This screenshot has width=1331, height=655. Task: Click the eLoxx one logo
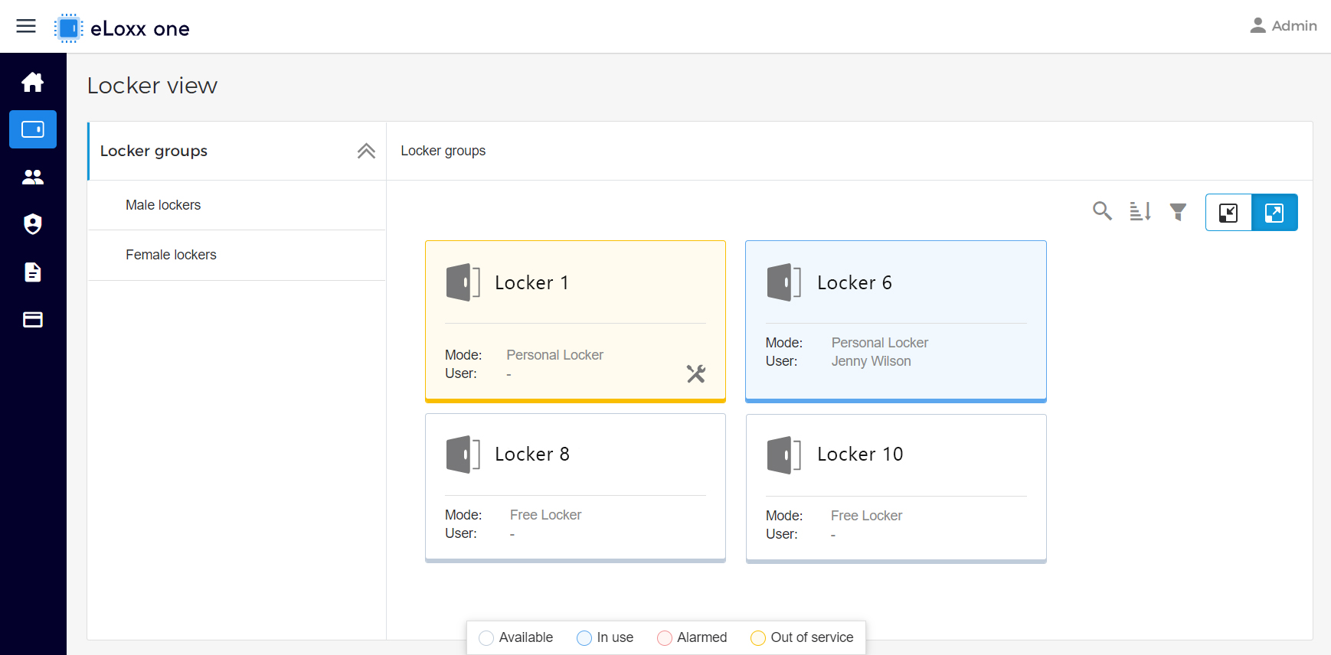(123, 28)
